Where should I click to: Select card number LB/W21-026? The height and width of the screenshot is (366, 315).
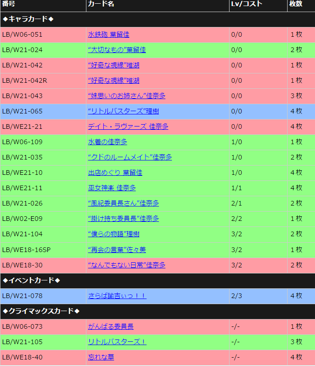pyautogui.click(x=22, y=204)
